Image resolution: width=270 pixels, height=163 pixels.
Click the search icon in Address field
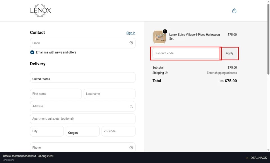pyautogui.click(x=131, y=106)
